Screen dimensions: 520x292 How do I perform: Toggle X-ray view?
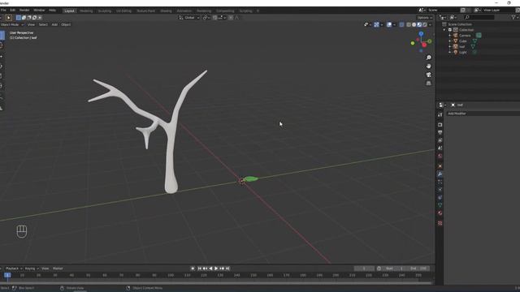[x=401, y=24]
